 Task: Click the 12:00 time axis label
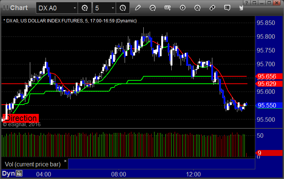pyautogui.click(x=193, y=174)
